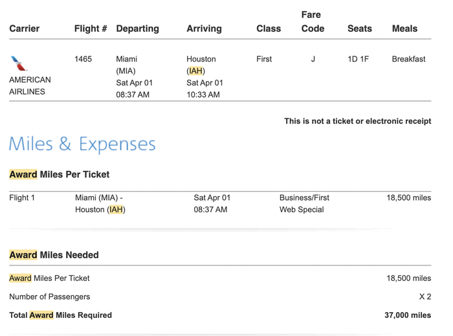The height and width of the screenshot is (336, 453).
Task: Click the 10:33 AM arrival time
Action: 203,95
